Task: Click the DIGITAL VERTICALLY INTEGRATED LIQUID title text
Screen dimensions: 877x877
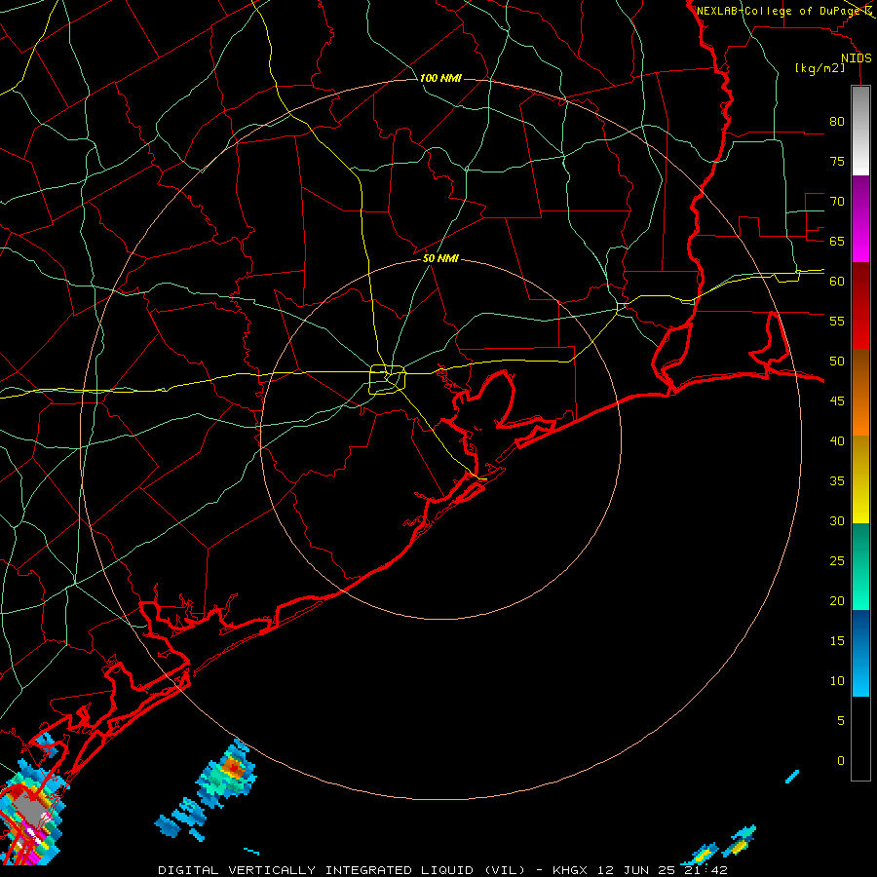Action: (319, 870)
